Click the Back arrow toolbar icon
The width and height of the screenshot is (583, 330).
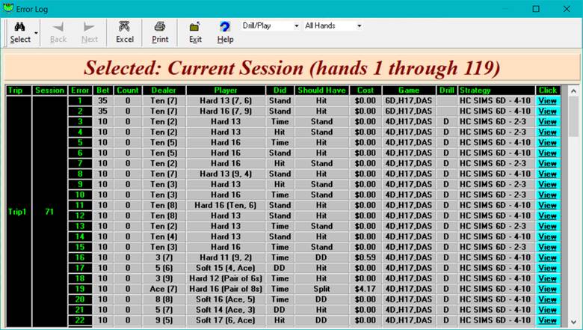[58, 32]
